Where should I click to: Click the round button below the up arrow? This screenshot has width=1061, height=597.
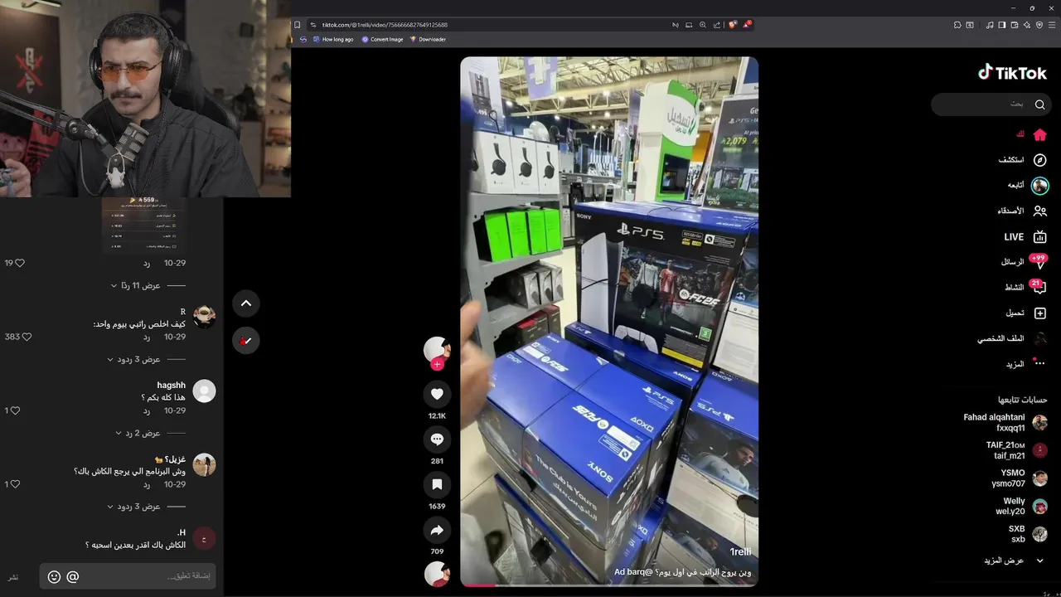tap(246, 341)
